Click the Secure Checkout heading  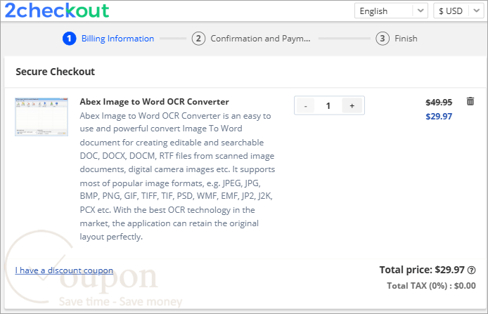pyautogui.click(x=55, y=72)
